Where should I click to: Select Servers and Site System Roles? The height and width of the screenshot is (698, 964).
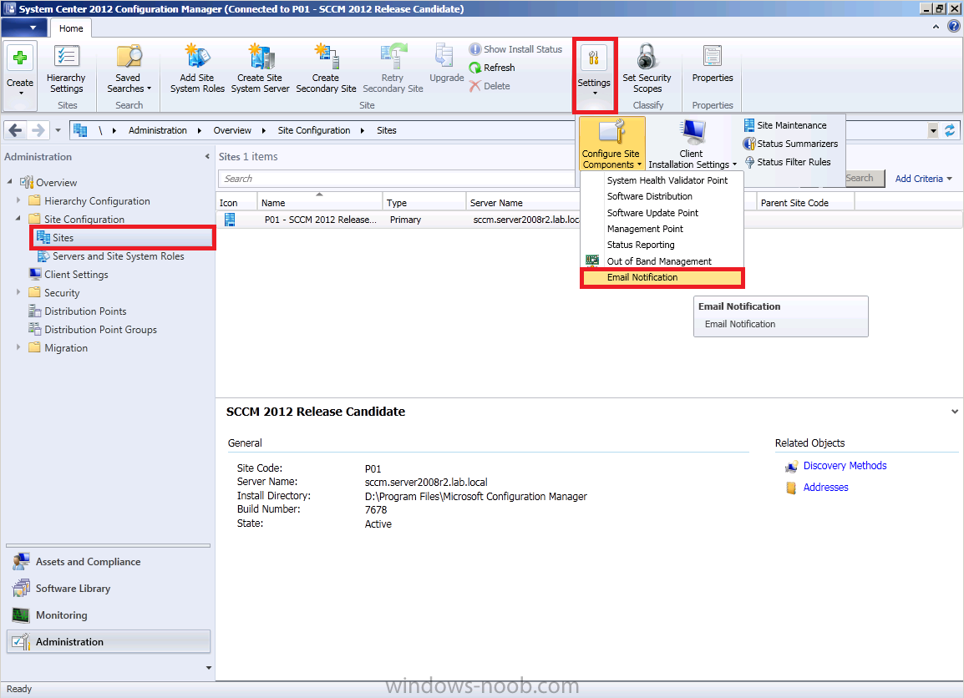coord(118,256)
